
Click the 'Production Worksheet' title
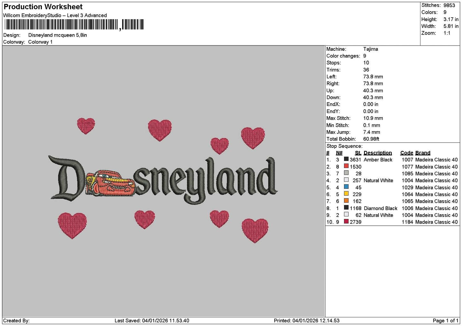click(x=43, y=7)
